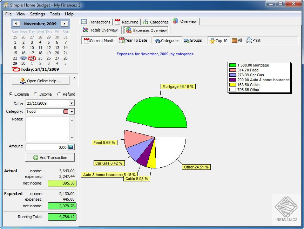Click the Year To Date calendar icon
The width and height of the screenshot is (304, 229).
[122, 40]
